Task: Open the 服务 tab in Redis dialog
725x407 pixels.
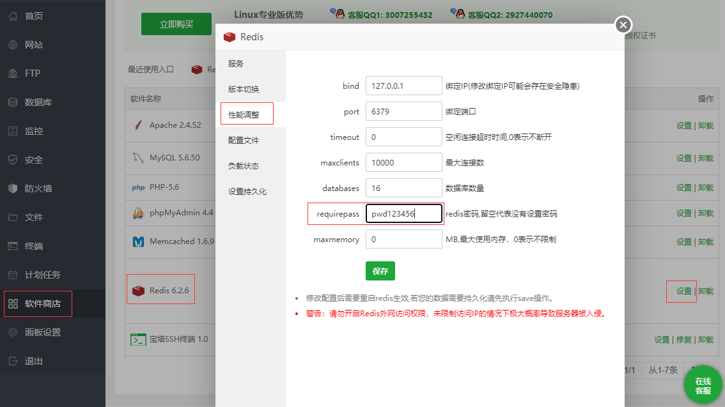Action: (x=236, y=64)
